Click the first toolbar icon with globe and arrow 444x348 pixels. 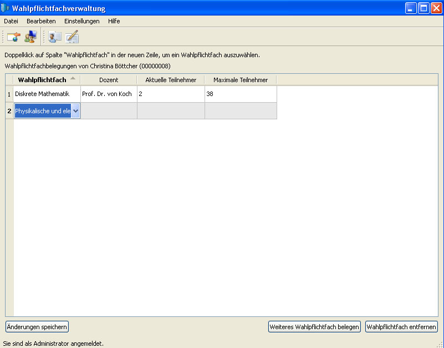pos(13,37)
